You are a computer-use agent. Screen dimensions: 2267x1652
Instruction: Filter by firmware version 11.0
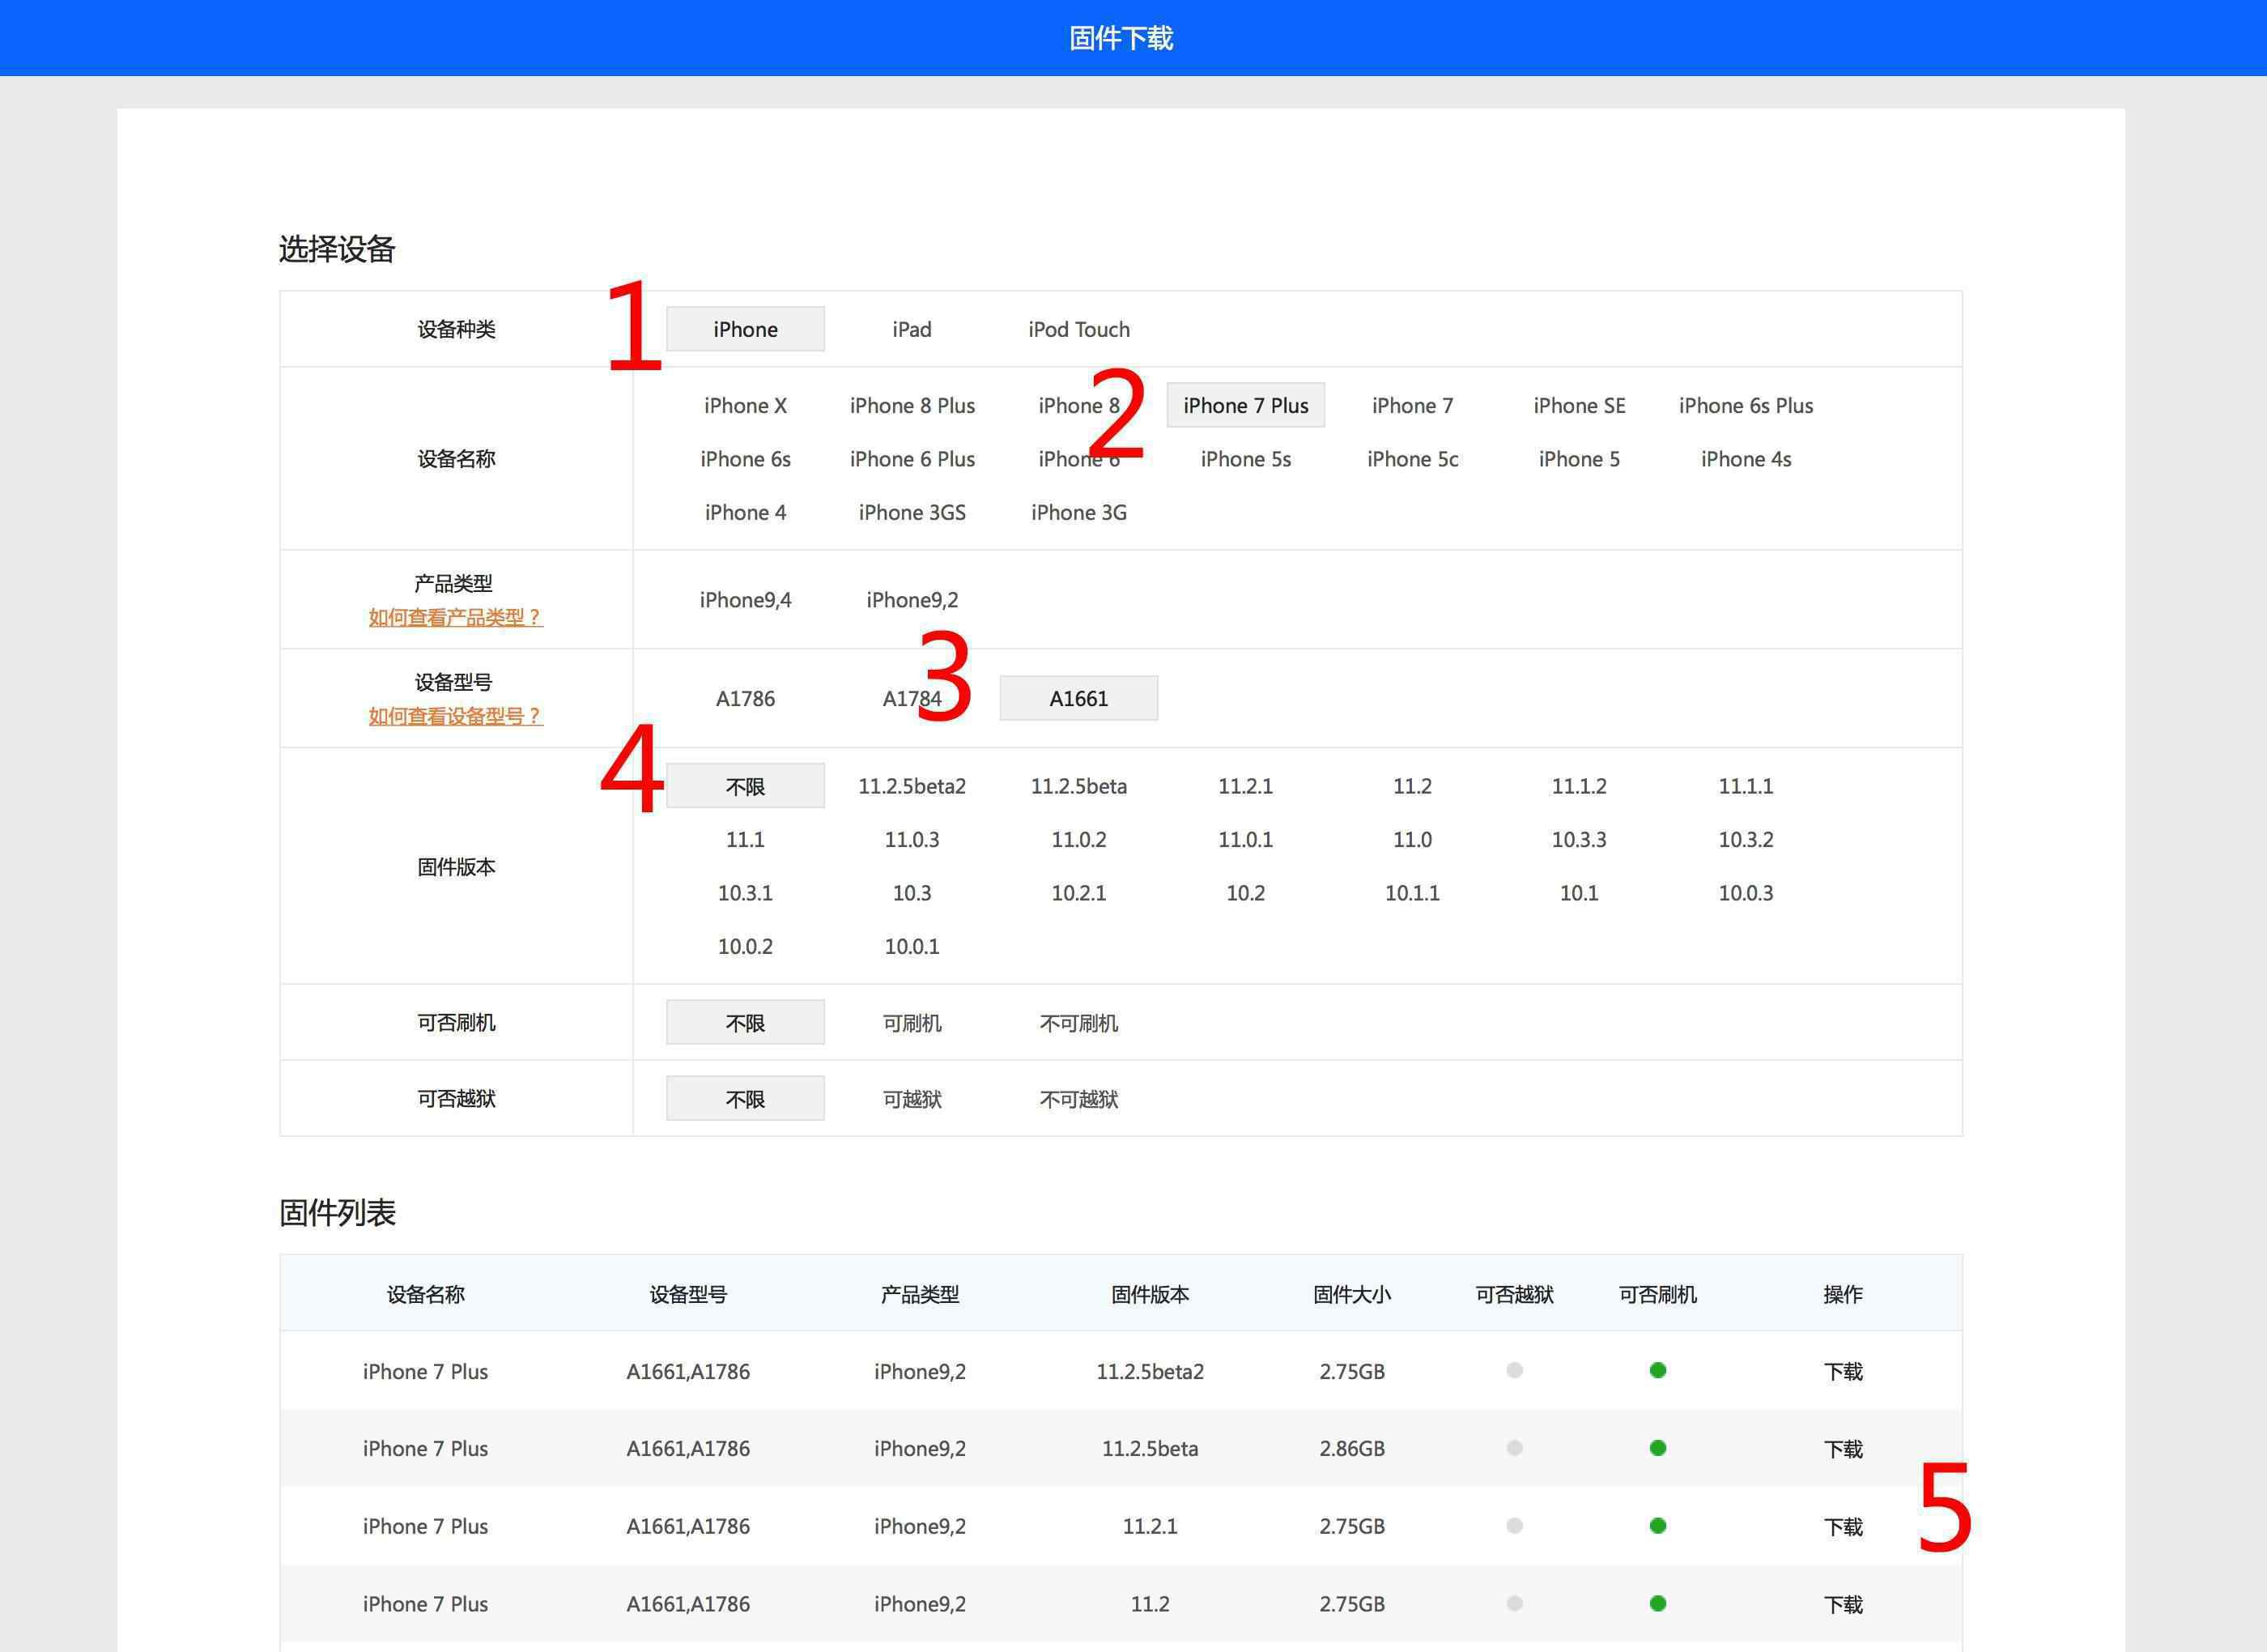pyautogui.click(x=1412, y=839)
